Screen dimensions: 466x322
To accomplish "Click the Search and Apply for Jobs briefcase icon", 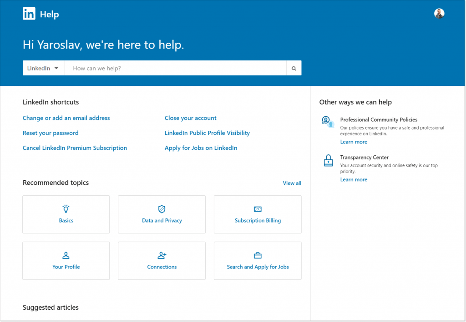I will [x=258, y=255].
